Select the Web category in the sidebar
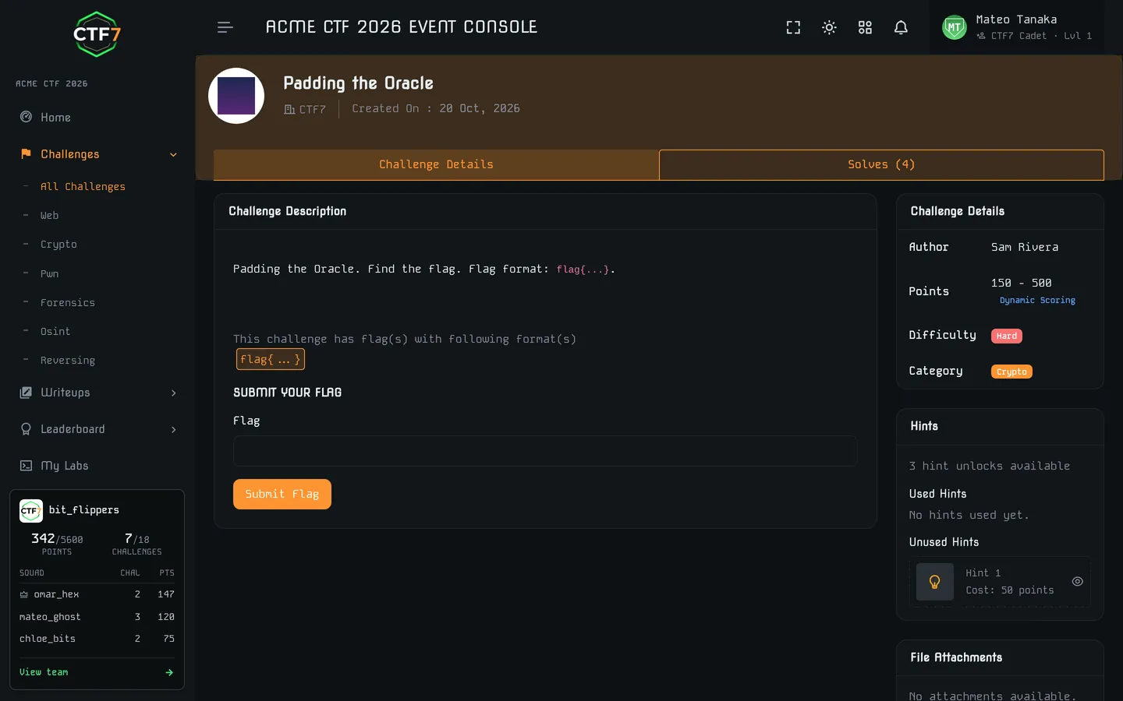 49,215
